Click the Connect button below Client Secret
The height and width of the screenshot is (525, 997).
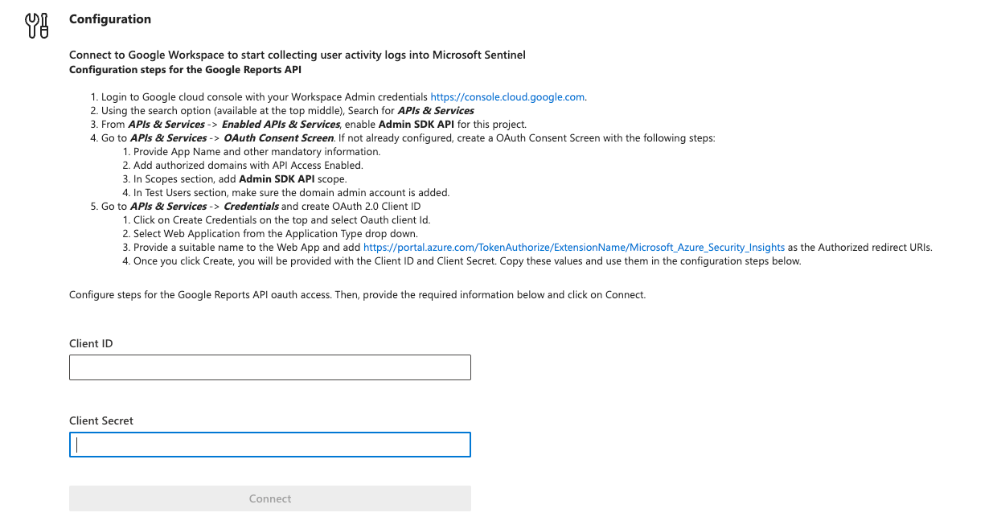[x=269, y=498]
